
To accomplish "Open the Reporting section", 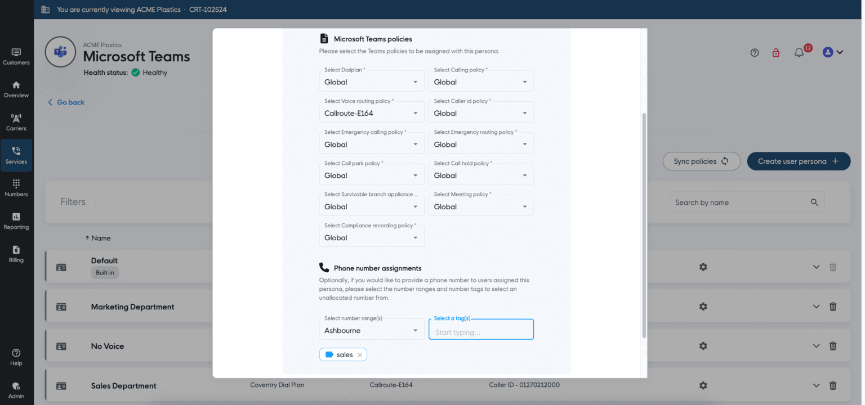I will pyautogui.click(x=16, y=220).
